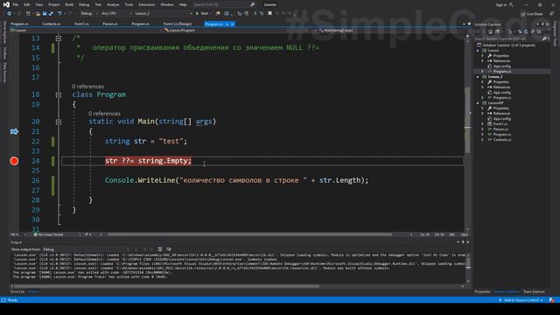This screenshot has width=560, height=315.
Task: Click the Visual Studio logo icon
Action: (x=6, y=4)
